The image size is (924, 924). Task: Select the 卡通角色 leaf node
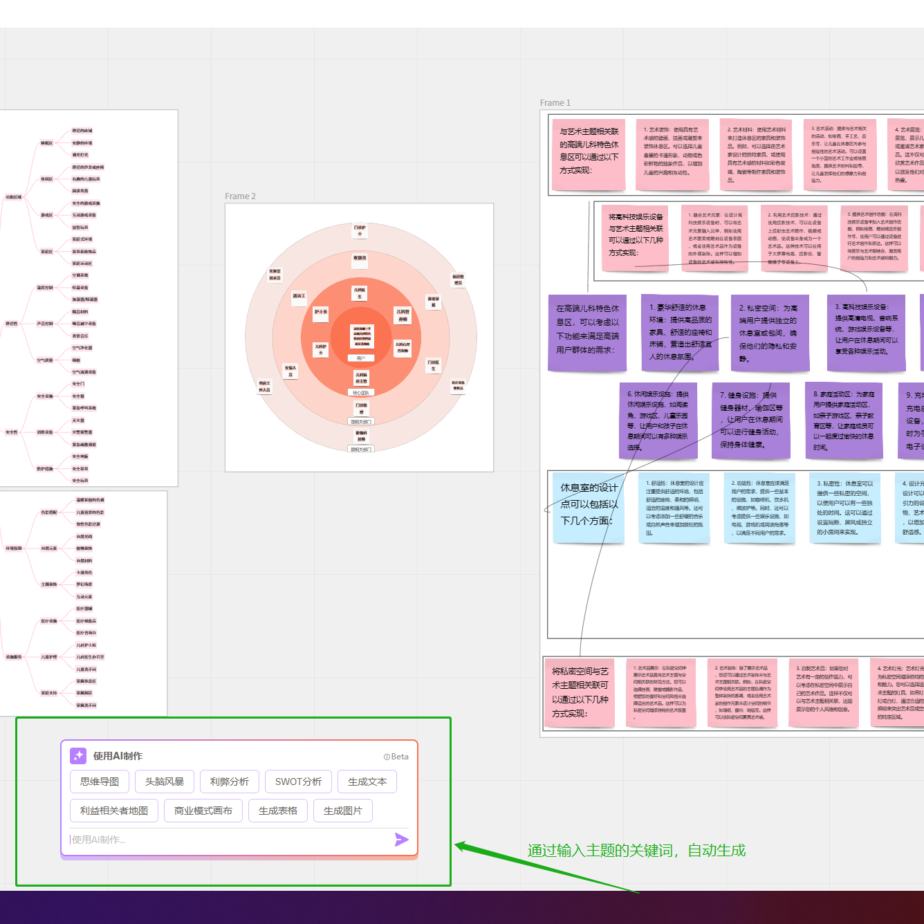[84, 573]
